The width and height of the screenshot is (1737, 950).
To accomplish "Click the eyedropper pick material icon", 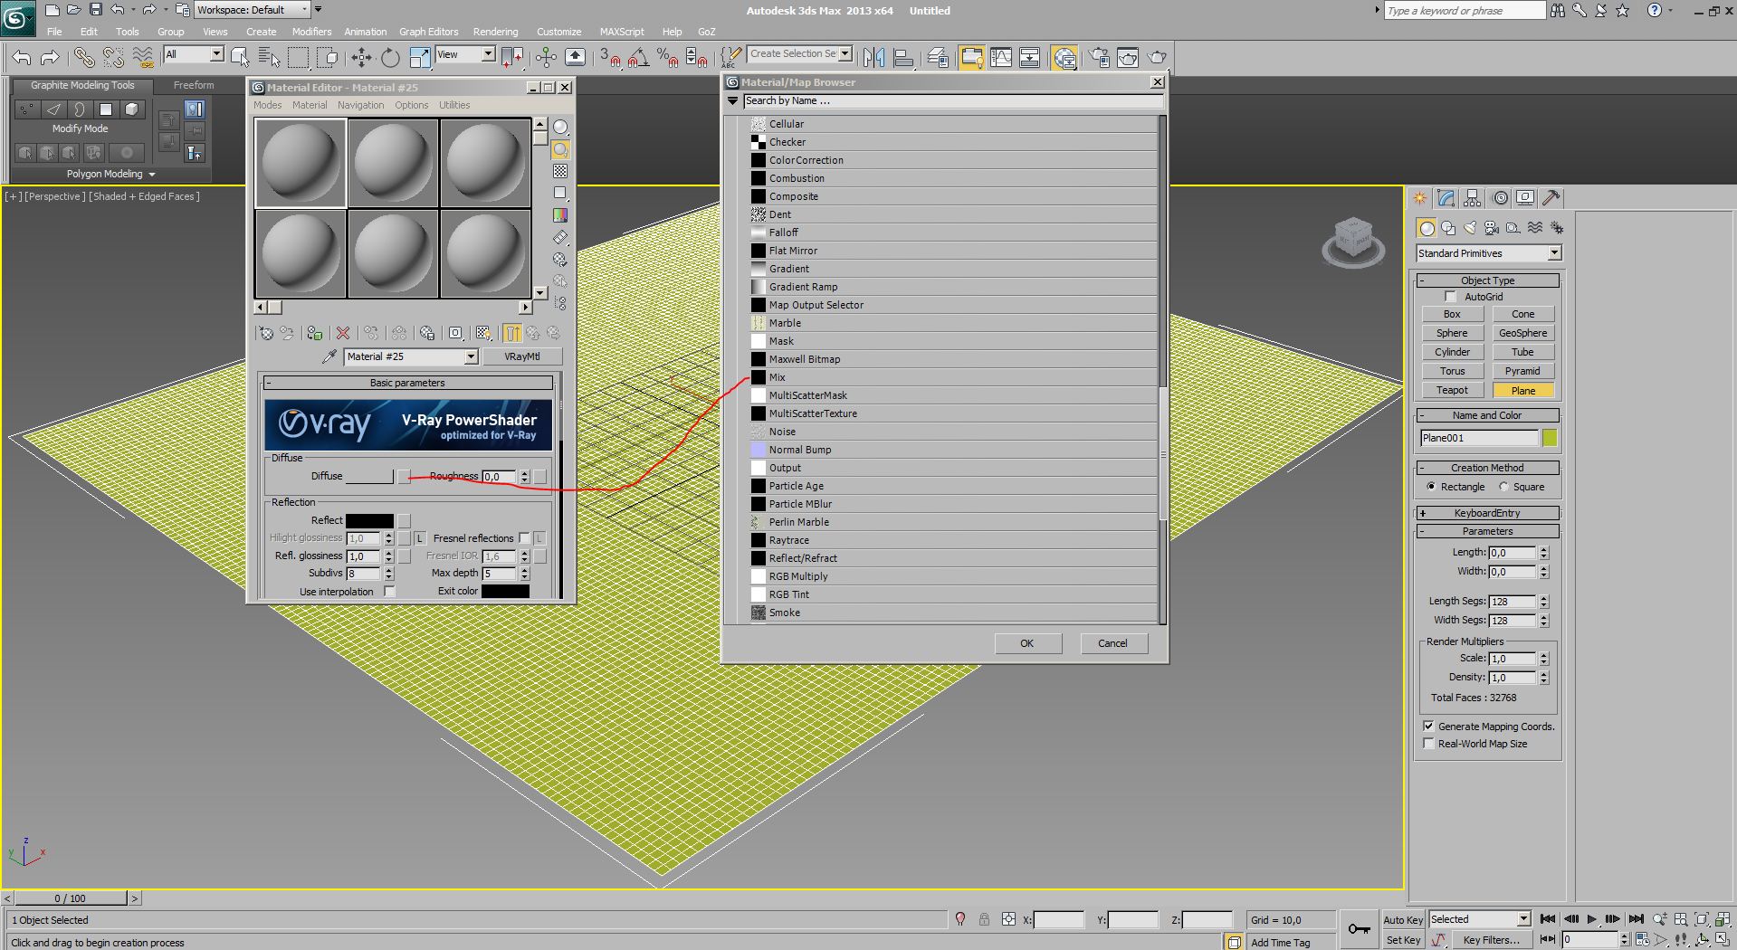I will pyautogui.click(x=329, y=357).
